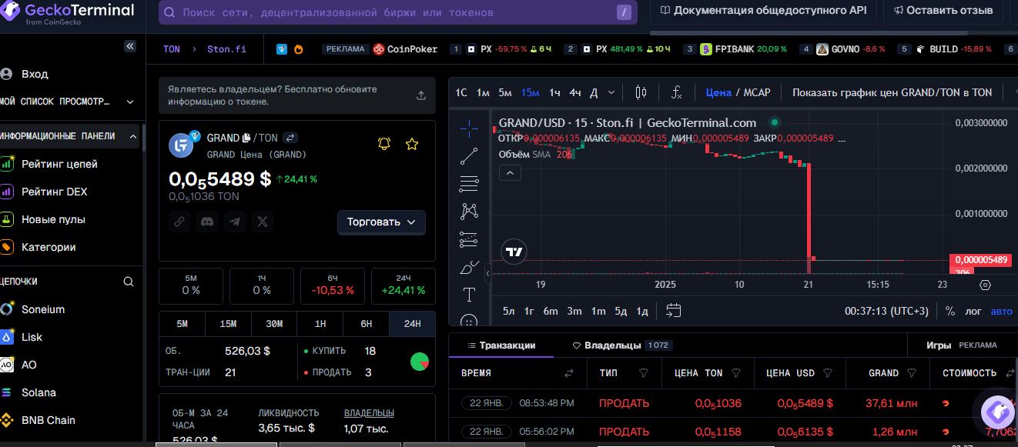This screenshot has height=447, width=1018.
Task: Toggle auto scale 'авто'
Action: [1002, 311]
